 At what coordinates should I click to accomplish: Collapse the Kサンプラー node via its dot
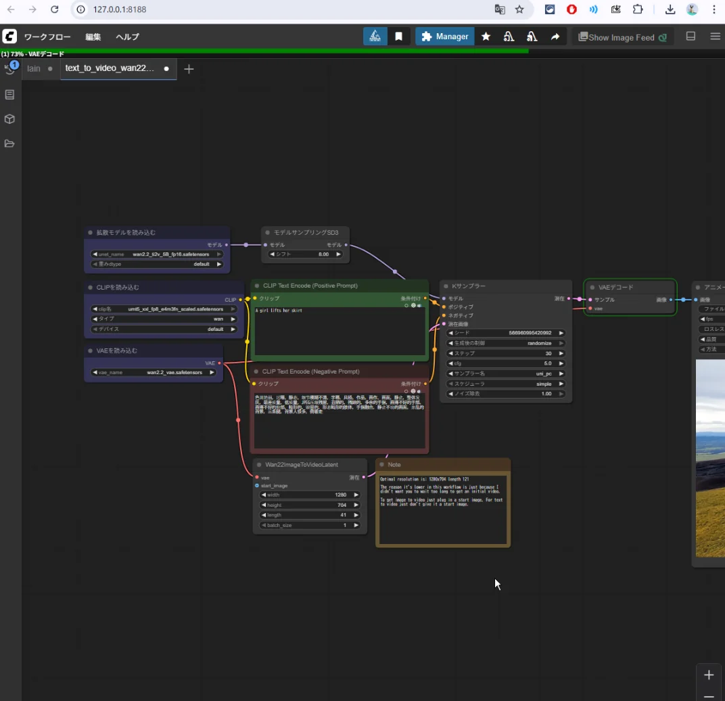click(x=446, y=287)
